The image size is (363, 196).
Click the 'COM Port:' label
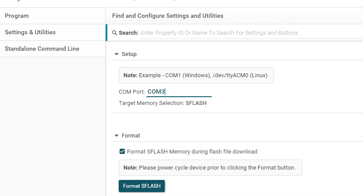click(132, 92)
